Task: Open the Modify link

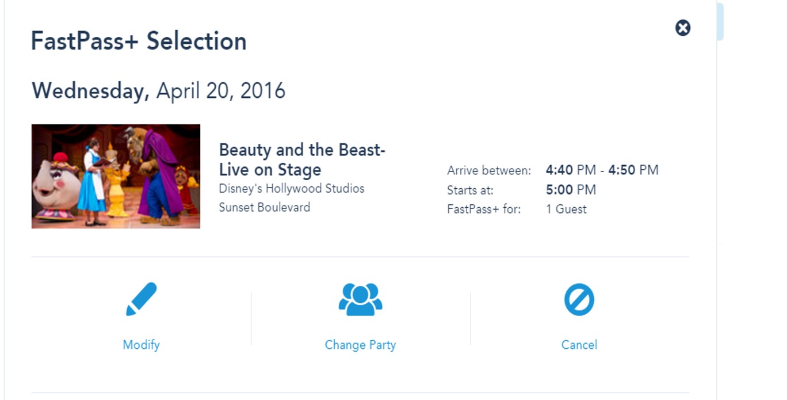Action: coord(141,345)
